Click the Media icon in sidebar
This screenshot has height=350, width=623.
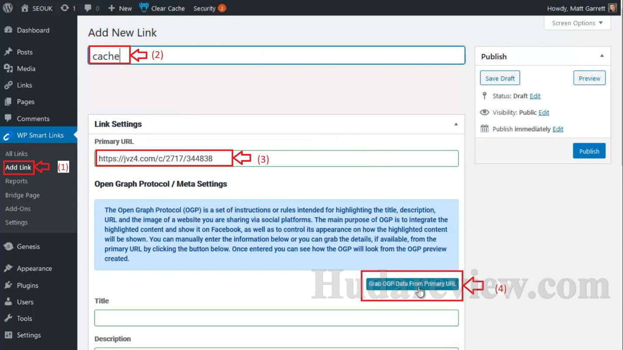click(x=8, y=69)
